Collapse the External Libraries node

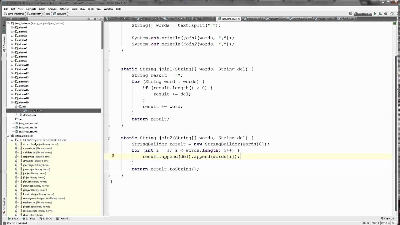(8, 136)
